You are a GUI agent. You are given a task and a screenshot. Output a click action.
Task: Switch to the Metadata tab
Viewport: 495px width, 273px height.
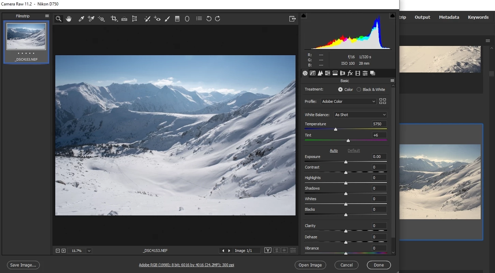(449, 17)
